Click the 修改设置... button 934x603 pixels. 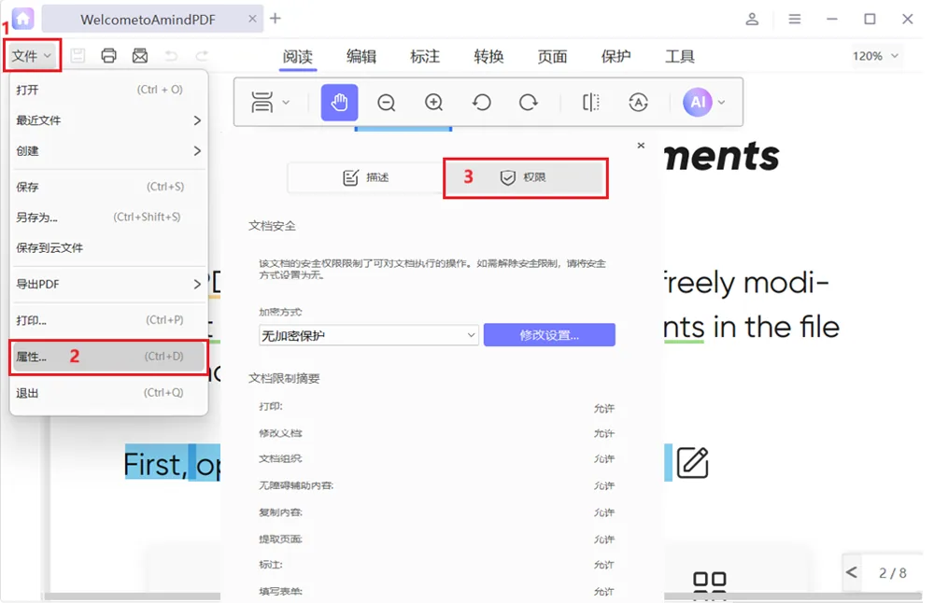(x=549, y=335)
